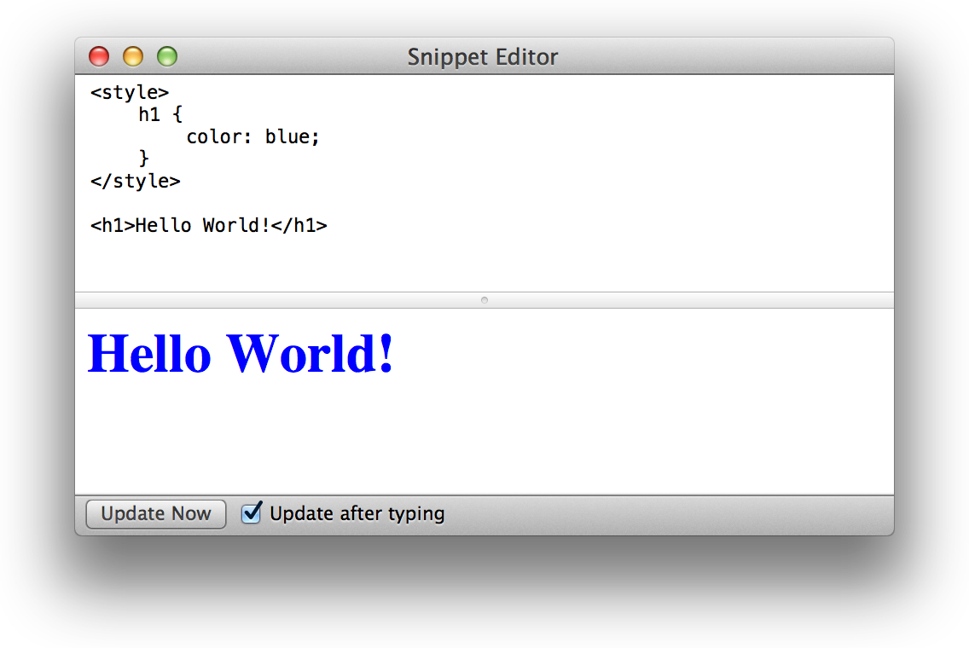Viewport: 969px width, 648px height.
Task: Click "Hello" in the blue preview heading
Action: tap(149, 353)
